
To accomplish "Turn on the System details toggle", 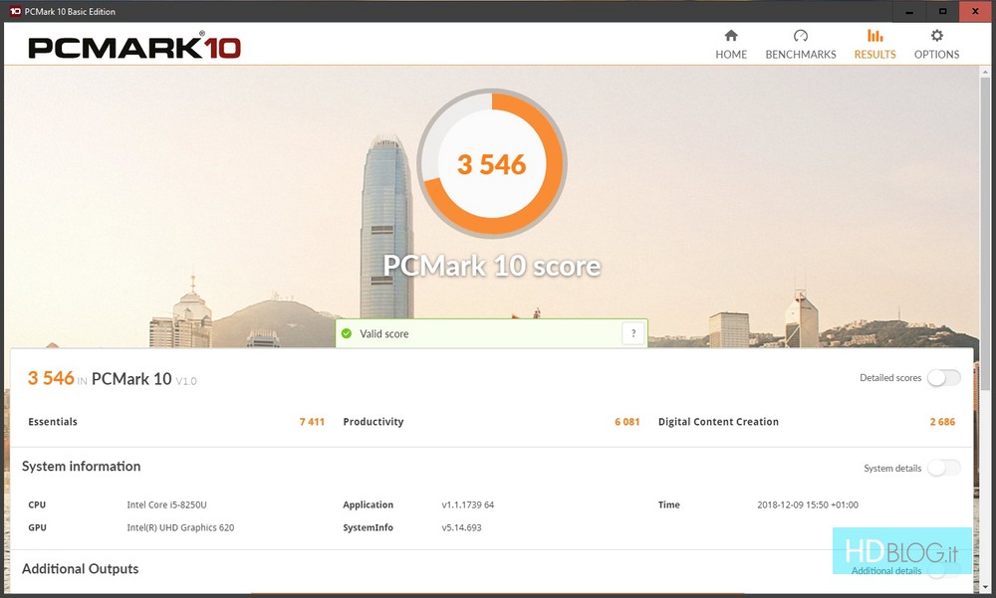I will (944, 468).
